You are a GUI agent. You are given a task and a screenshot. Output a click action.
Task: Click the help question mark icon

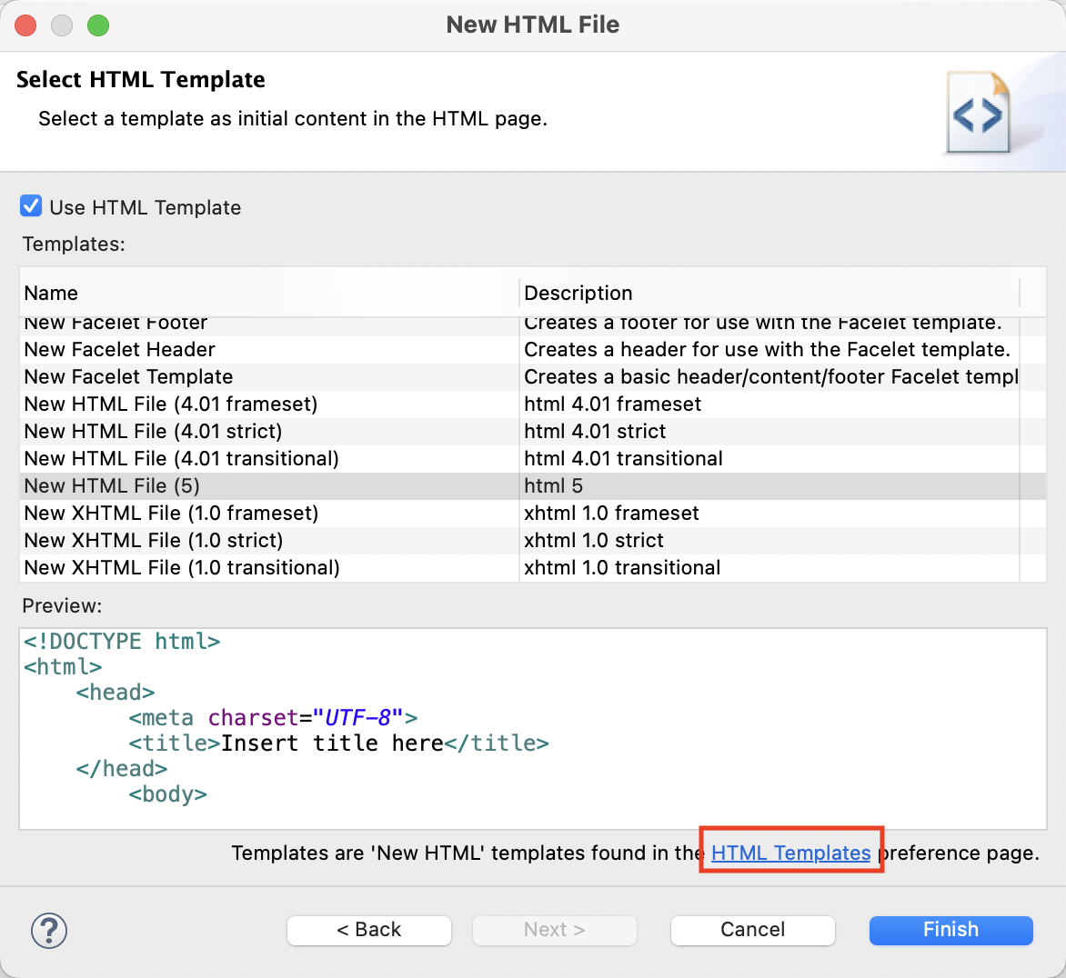click(x=49, y=930)
